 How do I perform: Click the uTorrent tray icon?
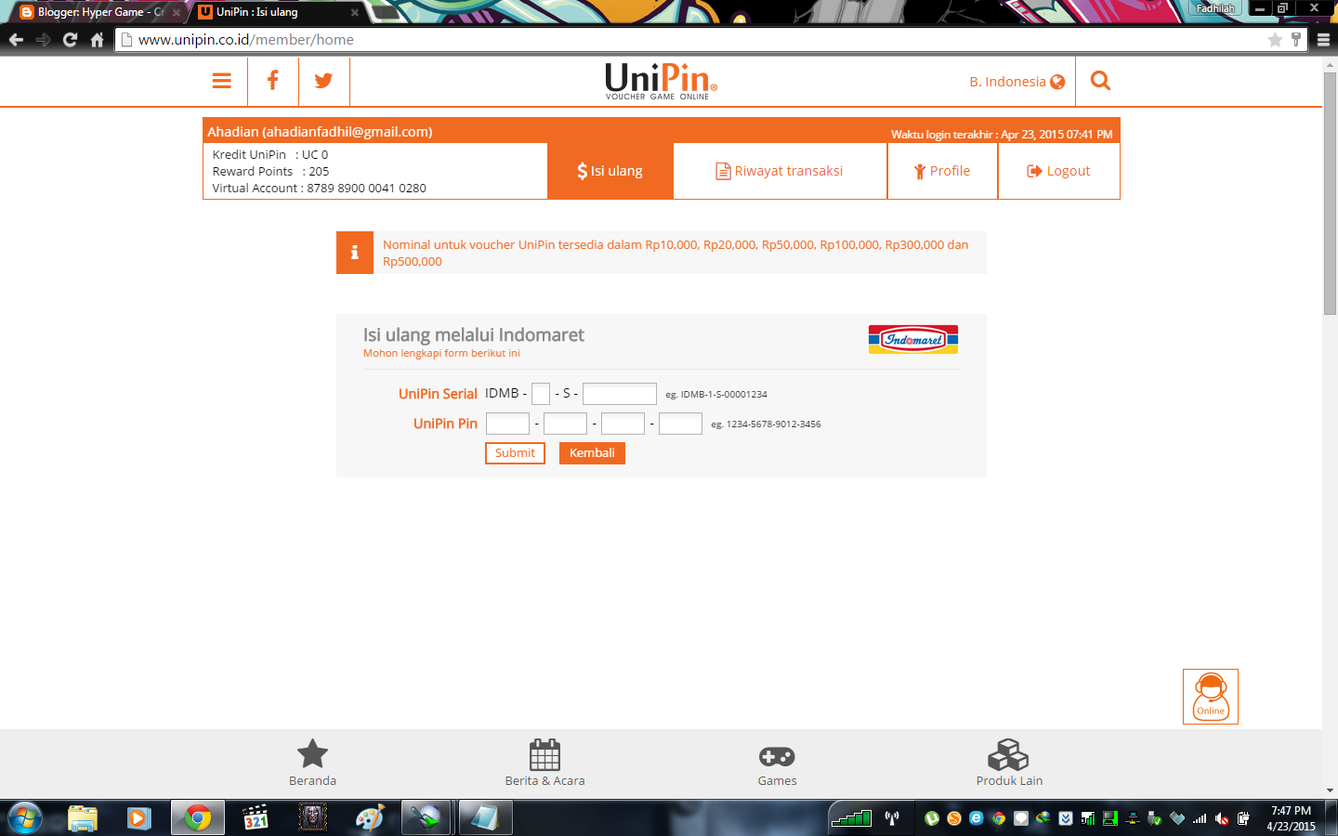tap(931, 818)
